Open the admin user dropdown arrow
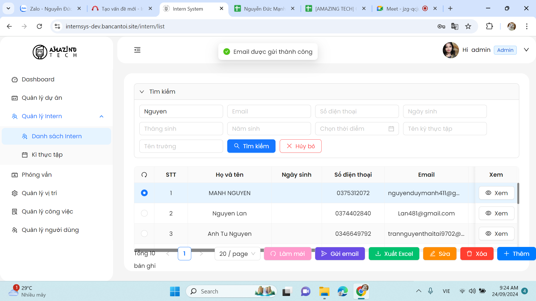The width and height of the screenshot is (536, 301). 526,50
